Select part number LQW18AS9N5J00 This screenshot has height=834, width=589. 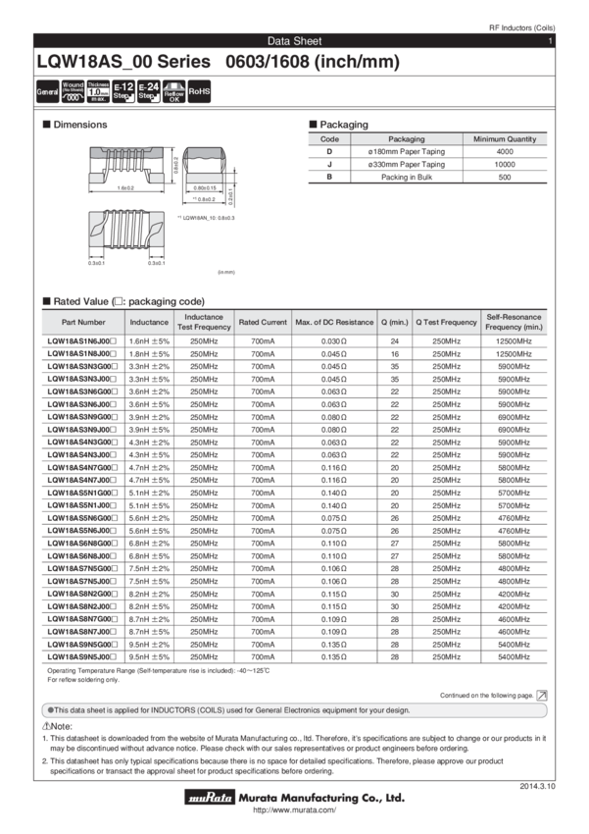point(81,656)
